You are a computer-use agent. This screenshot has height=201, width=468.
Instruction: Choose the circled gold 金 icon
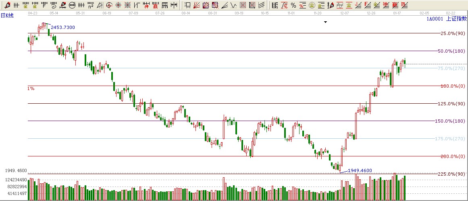pyautogui.click(x=312, y=5)
